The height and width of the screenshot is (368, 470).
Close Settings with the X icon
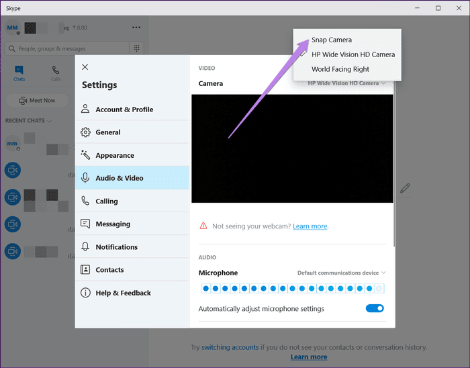[85, 66]
